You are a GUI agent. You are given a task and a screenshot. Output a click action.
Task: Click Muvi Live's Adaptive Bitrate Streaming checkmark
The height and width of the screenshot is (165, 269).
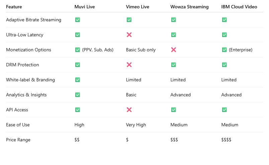point(78,20)
